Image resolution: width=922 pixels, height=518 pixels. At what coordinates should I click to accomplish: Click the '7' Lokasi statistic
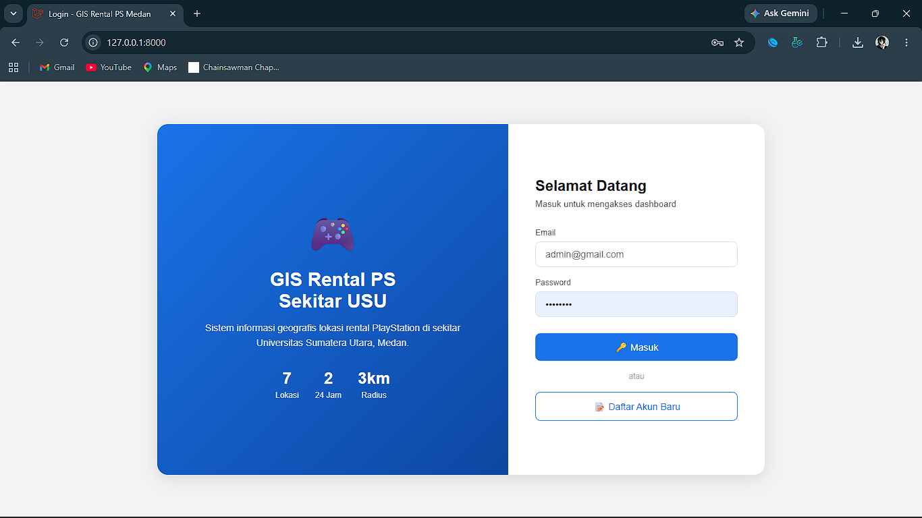(287, 385)
